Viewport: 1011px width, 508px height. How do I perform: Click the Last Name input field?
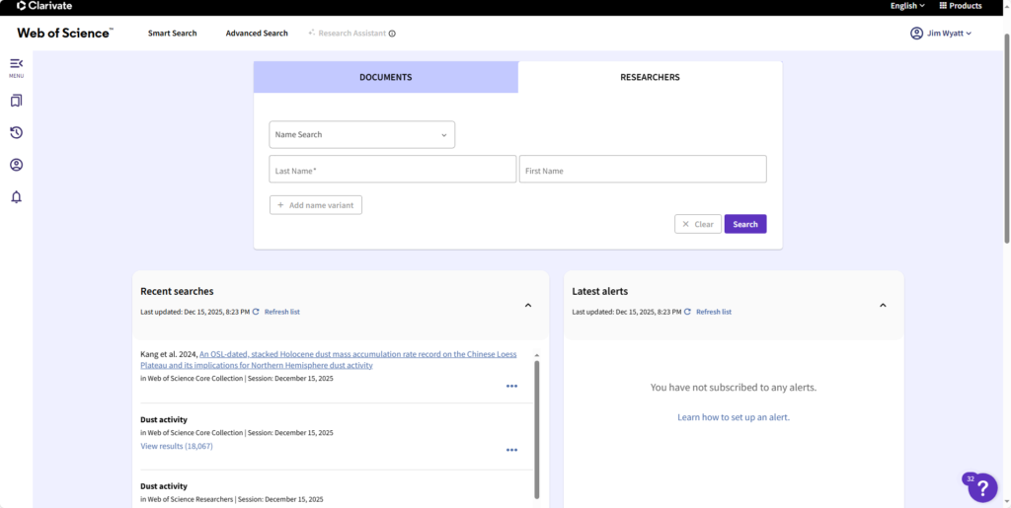392,170
